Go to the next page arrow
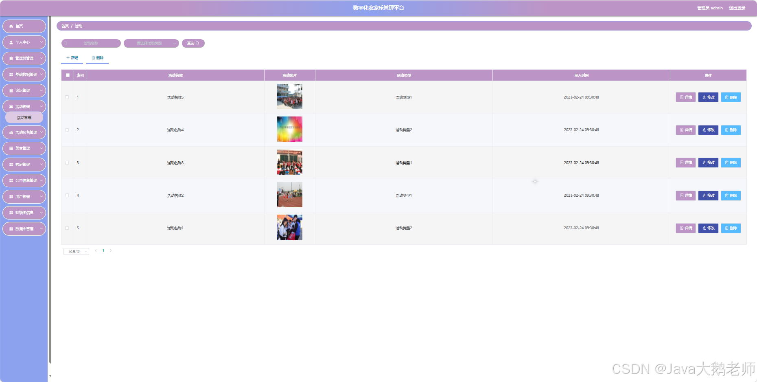This screenshot has width=757, height=382. click(111, 251)
